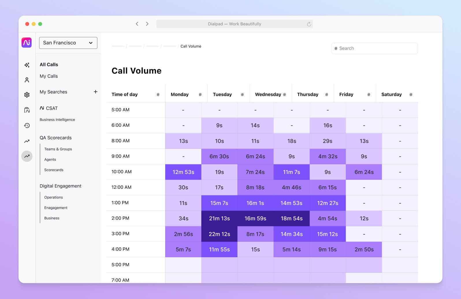
Task: Click the history clock icon
Action: pos(27,125)
